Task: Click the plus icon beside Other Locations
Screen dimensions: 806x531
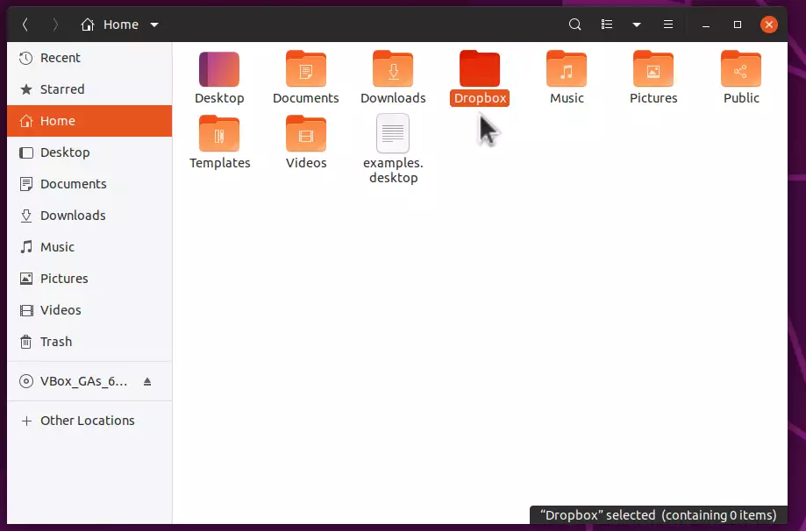Action: 26,421
